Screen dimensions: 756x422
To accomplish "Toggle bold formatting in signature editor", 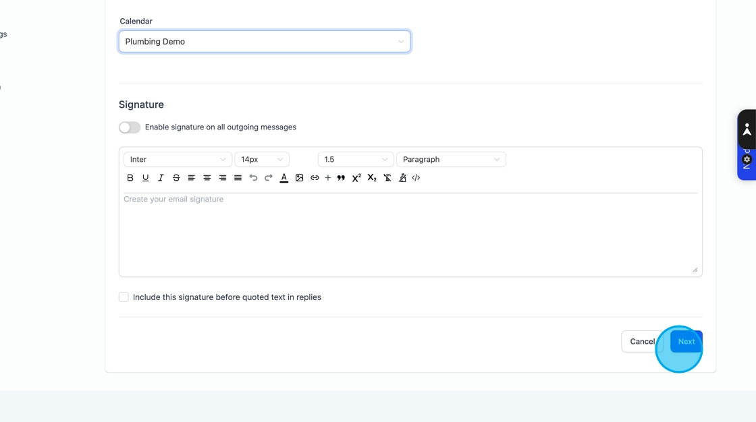I will point(130,178).
